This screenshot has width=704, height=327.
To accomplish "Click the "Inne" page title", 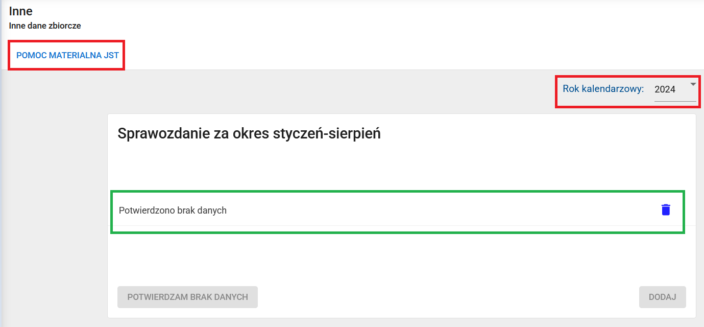I will pyautogui.click(x=21, y=11).
